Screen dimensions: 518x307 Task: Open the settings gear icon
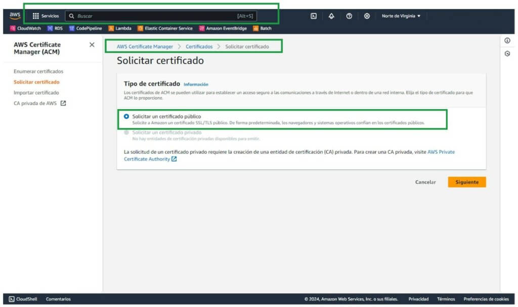367,16
